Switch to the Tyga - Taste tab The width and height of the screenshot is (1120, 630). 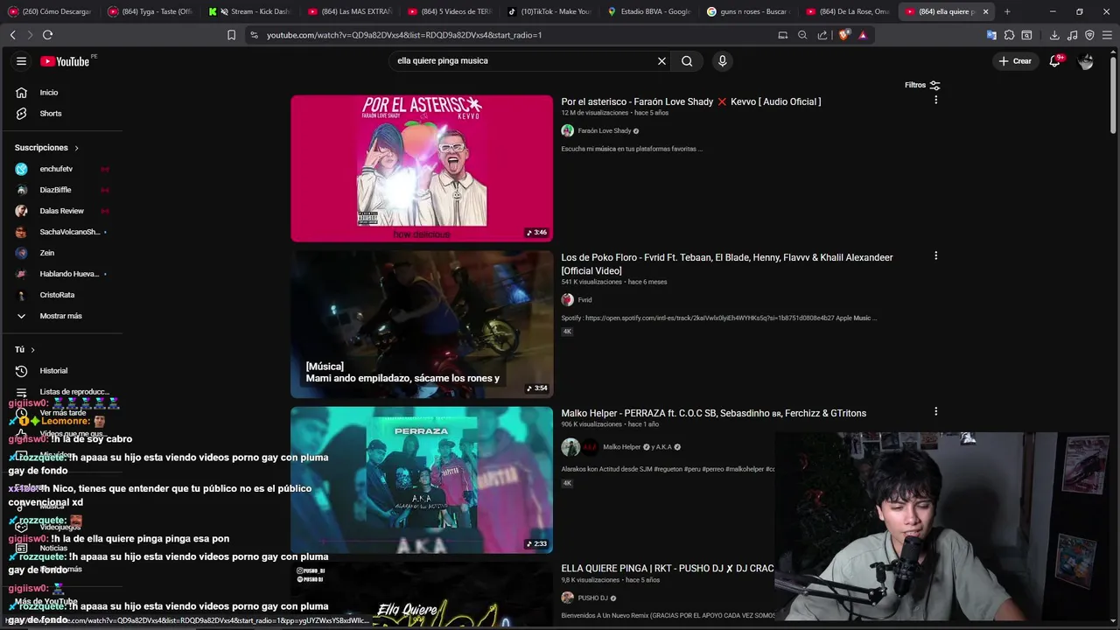coord(149,11)
